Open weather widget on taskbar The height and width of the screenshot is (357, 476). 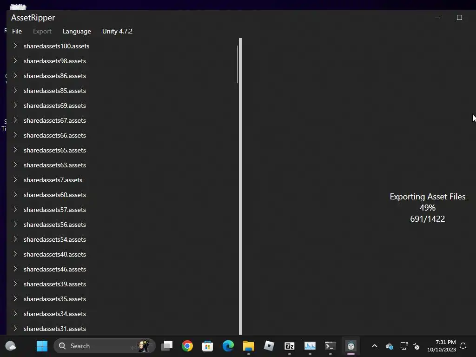[x=11, y=346]
